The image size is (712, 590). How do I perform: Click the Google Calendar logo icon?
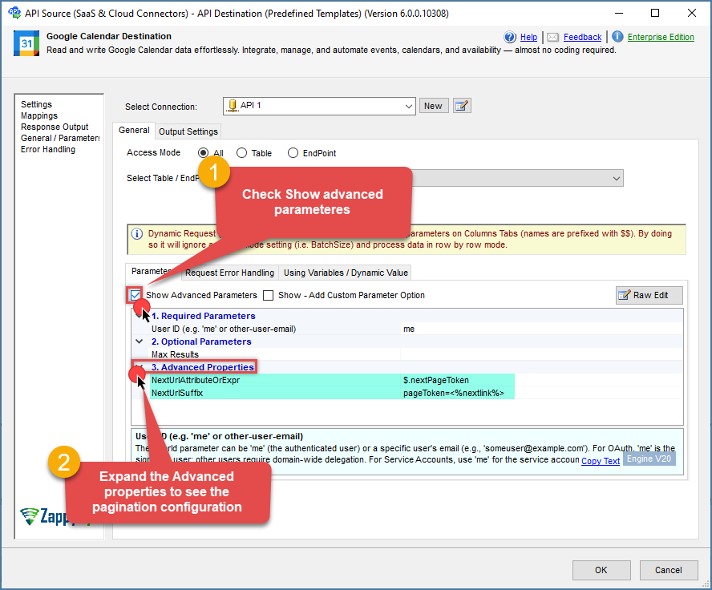[26, 43]
